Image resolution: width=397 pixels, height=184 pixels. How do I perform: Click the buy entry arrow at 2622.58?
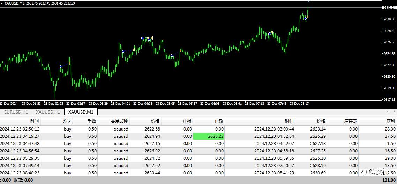pos(61,67)
